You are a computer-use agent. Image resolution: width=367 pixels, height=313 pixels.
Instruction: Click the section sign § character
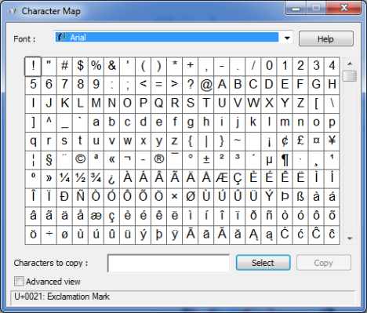[49, 159]
